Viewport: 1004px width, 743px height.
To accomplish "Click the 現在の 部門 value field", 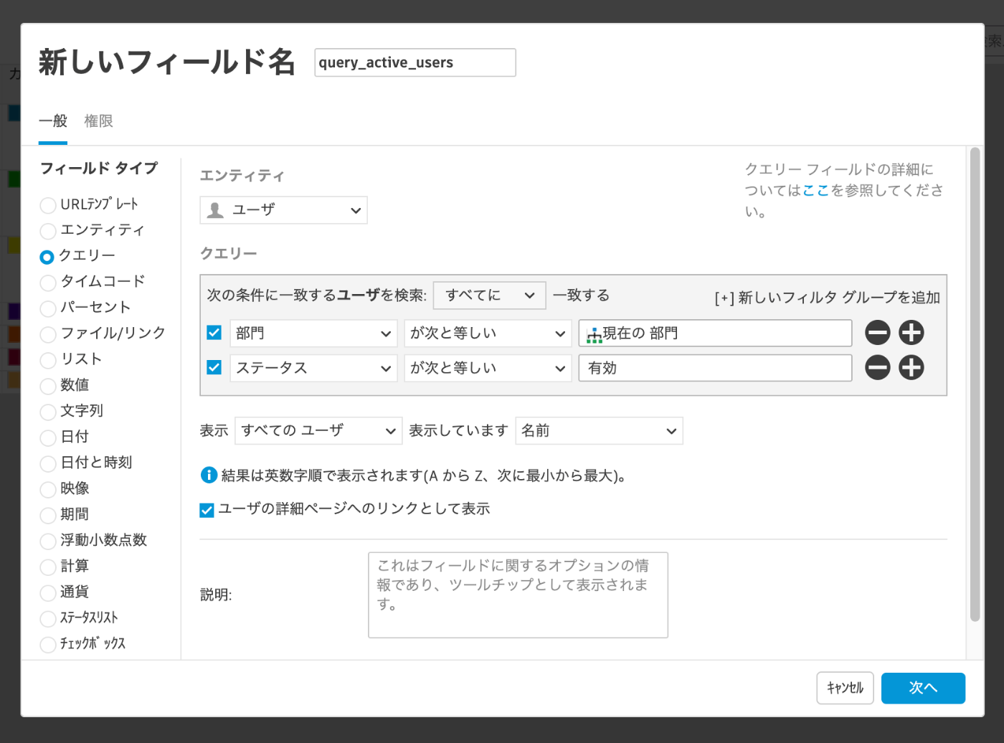I will point(715,333).
